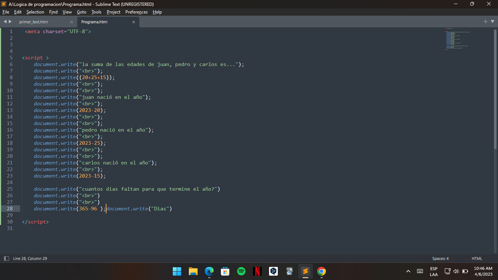This screenshot has width=498, height=280.
Task: Click line number 28 in gutter
Action: coord(9,209)
